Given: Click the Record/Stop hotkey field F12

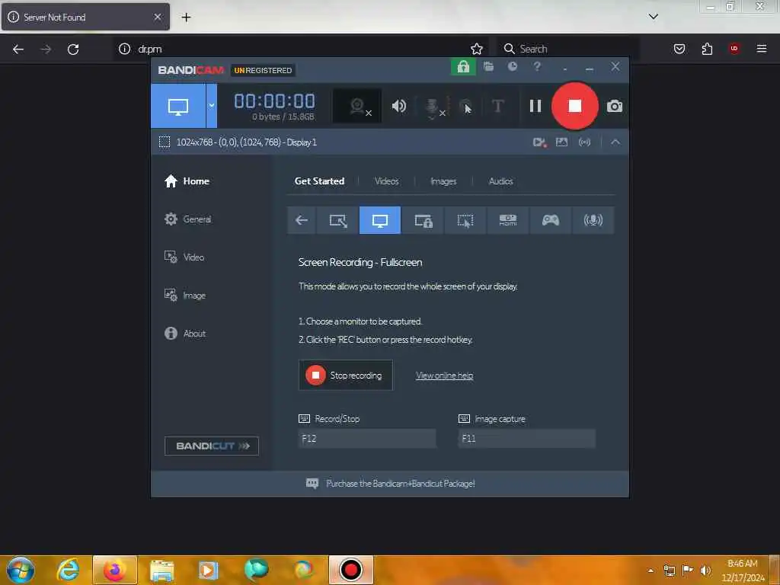Looking at the screenshot, I should (367, 438).
